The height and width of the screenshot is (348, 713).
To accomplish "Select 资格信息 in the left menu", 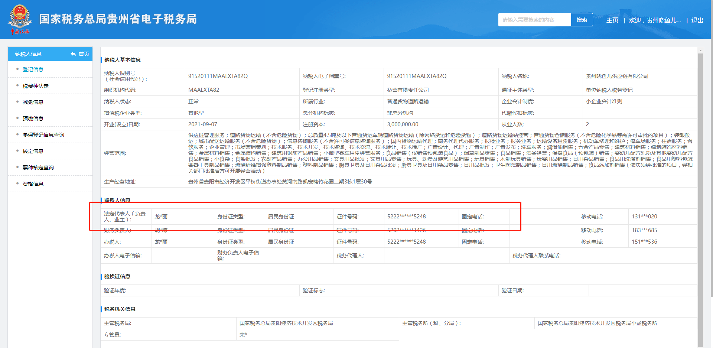I will [33, 184].
